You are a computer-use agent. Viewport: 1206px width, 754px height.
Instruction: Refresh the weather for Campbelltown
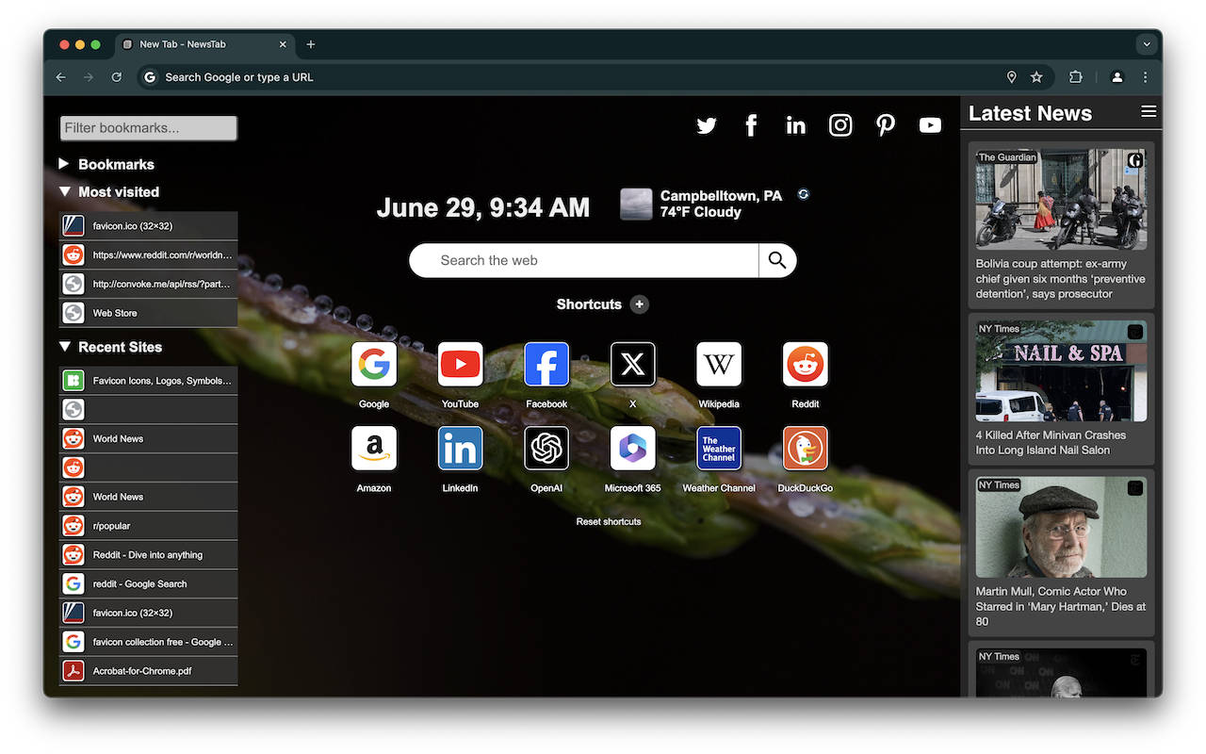(x=803, y=194)
